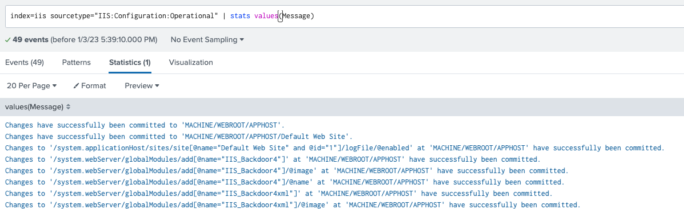Switch to the Events (49) tab

click(25, 63)
